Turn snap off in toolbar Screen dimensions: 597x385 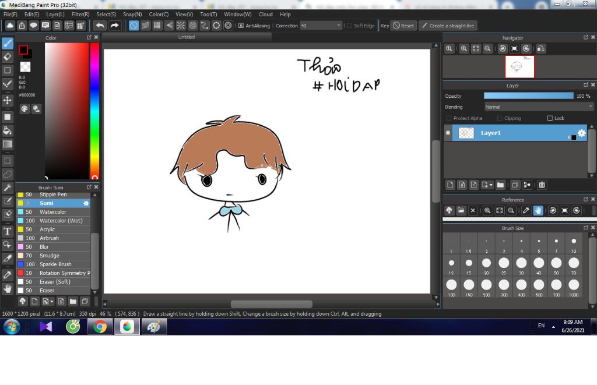coord(134,26)
